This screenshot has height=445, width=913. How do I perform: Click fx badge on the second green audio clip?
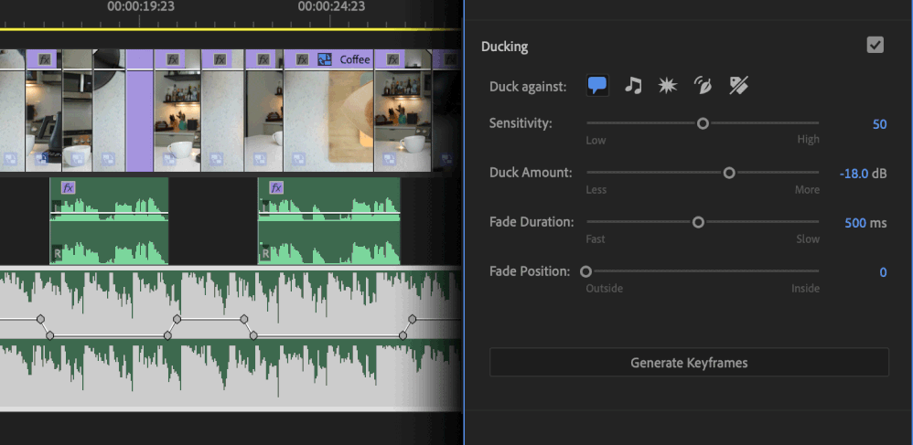click(276, 187)
